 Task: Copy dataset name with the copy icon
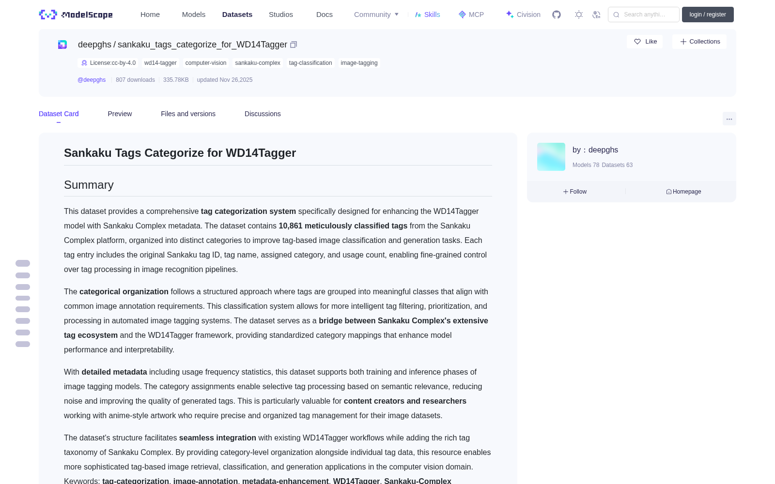tap(294, 45)
